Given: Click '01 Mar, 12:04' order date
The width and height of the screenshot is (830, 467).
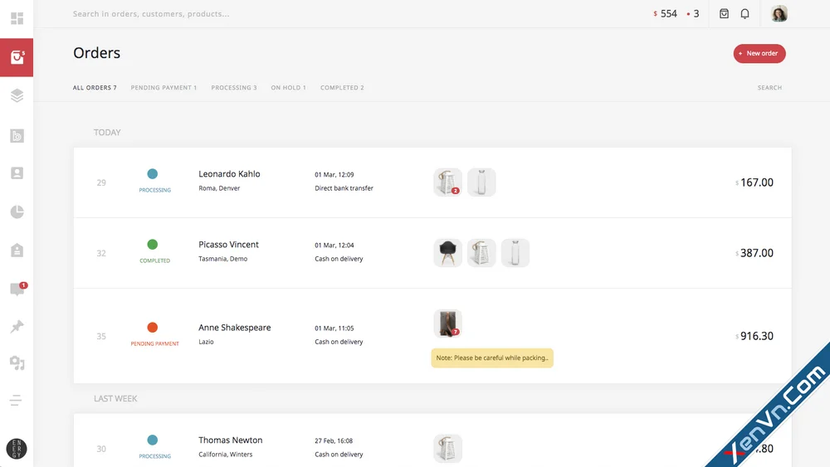Looking at the screenshot, I should tap(334, 246).
